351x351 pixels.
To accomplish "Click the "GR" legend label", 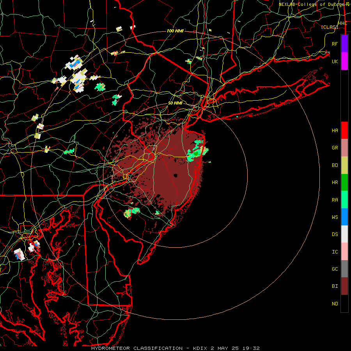I will (x=335, y=148).
